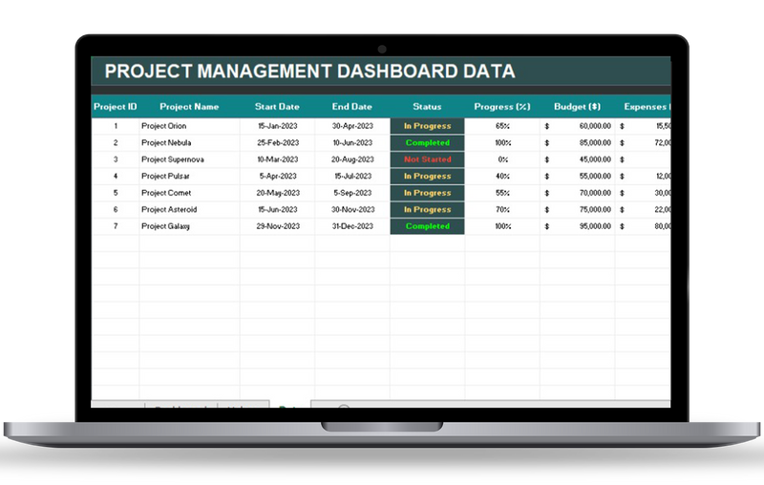Click Project Asteroid's 30-Nov-2023 end date

click(351, 209)
